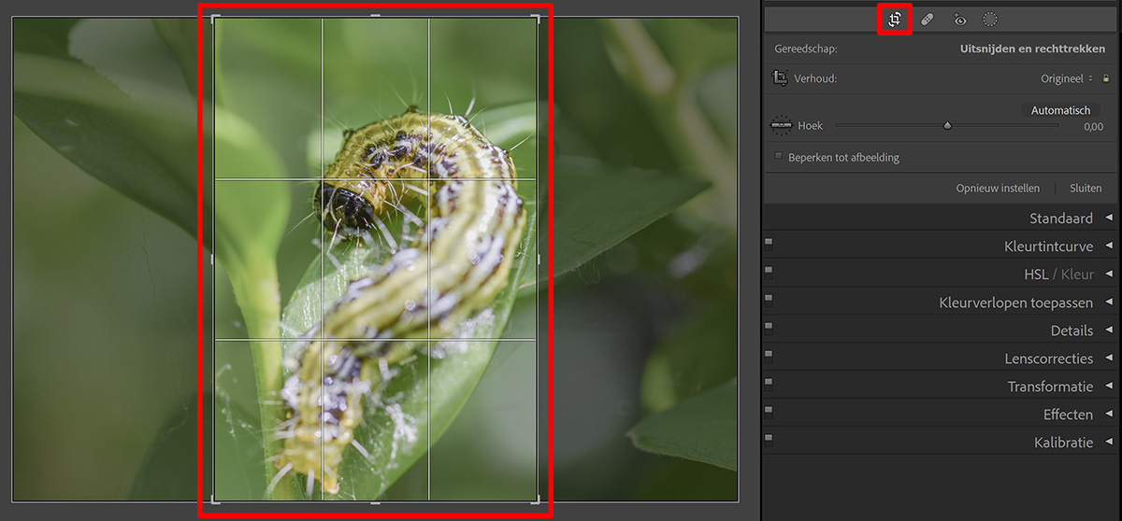The image size is (1122, 521).
Task: Expand the Transformatie panel triangle
Action: 1109,386
